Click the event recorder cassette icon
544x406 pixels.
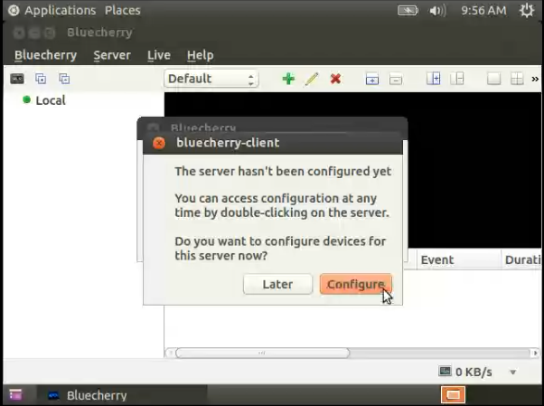click(x=17, y=79)
